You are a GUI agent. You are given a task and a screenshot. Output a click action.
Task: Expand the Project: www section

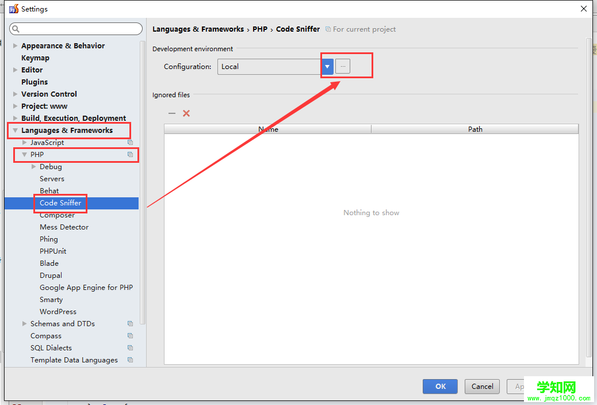click(x=15, y=106)
